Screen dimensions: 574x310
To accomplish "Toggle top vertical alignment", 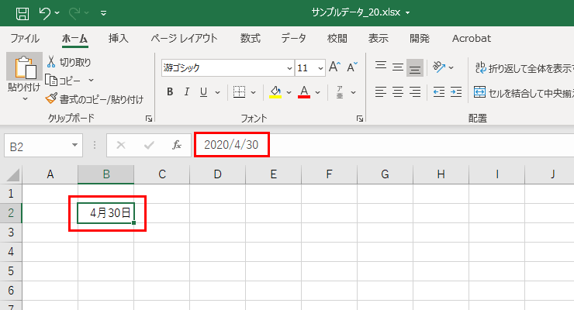I will coord(381,67).
